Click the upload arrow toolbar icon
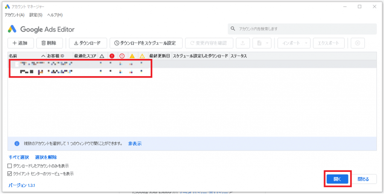Image resolution: width=384 pixels, height=194 pixels. click(243, 43)
